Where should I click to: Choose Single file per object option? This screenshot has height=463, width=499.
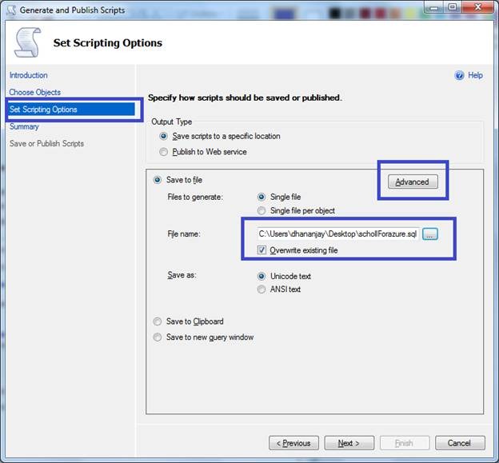pos(261,211)
